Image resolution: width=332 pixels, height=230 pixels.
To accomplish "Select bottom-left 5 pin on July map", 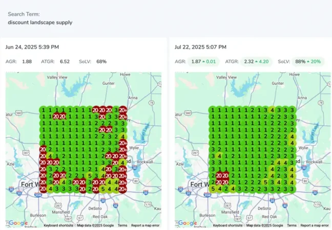I will 213,189.
